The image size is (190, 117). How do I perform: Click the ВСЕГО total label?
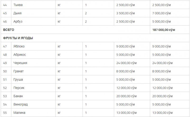pyautogui.click(x=8, y=30)
